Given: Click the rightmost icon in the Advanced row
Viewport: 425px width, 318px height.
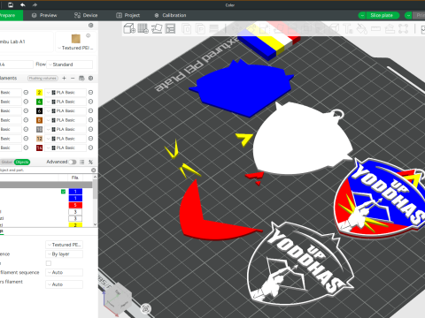Looking at the screenshot, I should click(90, 162).
